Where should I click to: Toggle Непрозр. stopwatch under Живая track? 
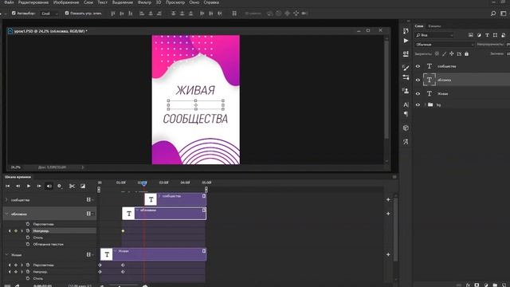click(x=28, y=271)
